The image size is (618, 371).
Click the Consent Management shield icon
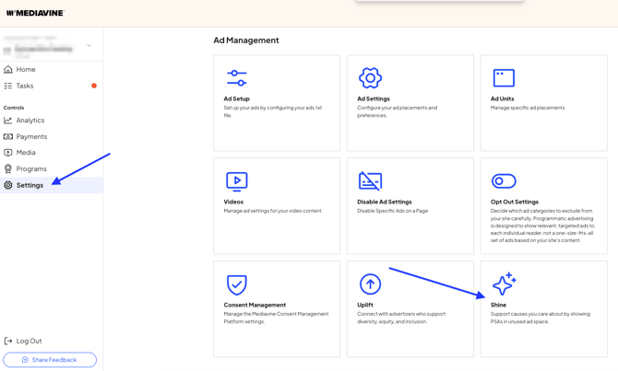[x=236, y=284]
